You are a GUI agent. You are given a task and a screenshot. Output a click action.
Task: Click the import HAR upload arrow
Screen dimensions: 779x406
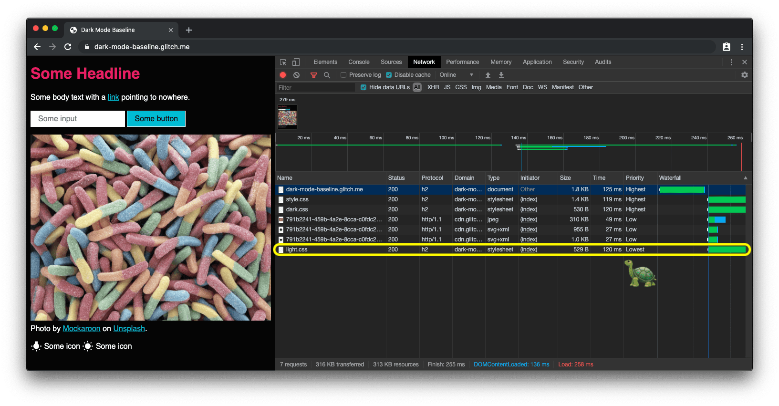488,75
